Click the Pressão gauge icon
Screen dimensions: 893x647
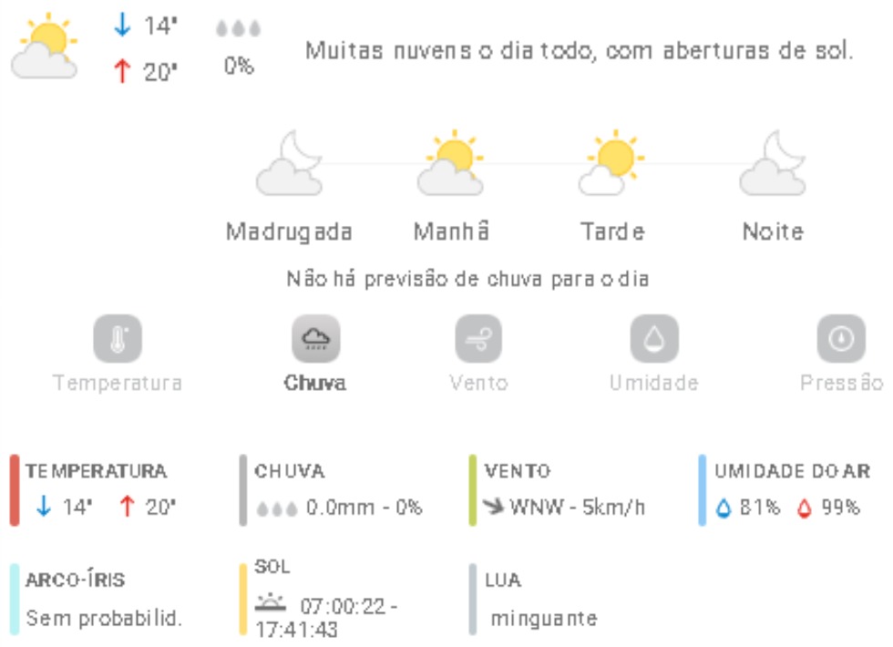point(840,339)
